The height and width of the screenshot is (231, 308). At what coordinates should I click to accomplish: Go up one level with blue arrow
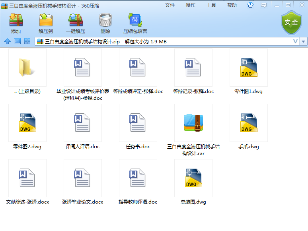click(7, 41)
